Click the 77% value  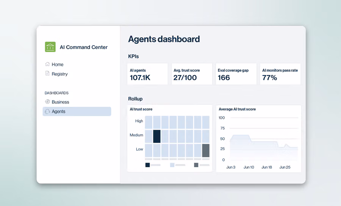click(x=269, y=78)
